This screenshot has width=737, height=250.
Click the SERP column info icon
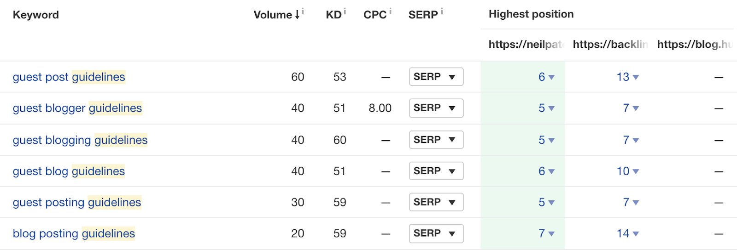point(441,11)
